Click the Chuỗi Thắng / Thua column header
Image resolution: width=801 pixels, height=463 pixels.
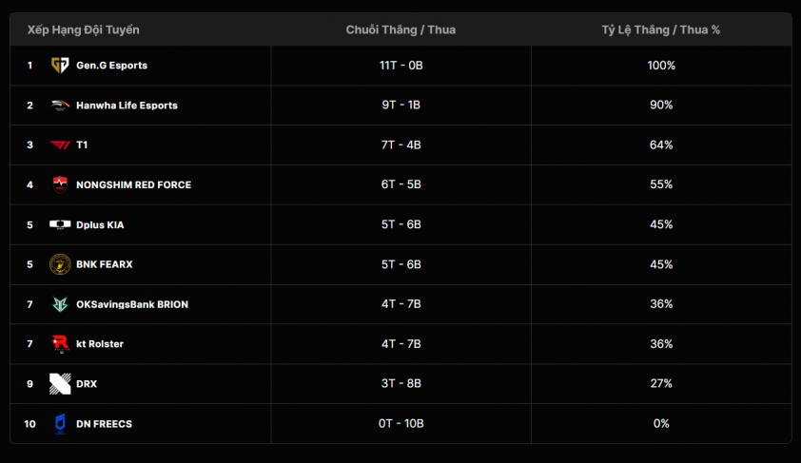click(401, 29)
